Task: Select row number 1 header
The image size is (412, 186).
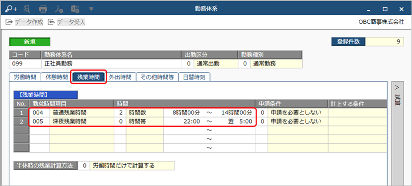Action: pyautogui.click(x=21, y=113)
